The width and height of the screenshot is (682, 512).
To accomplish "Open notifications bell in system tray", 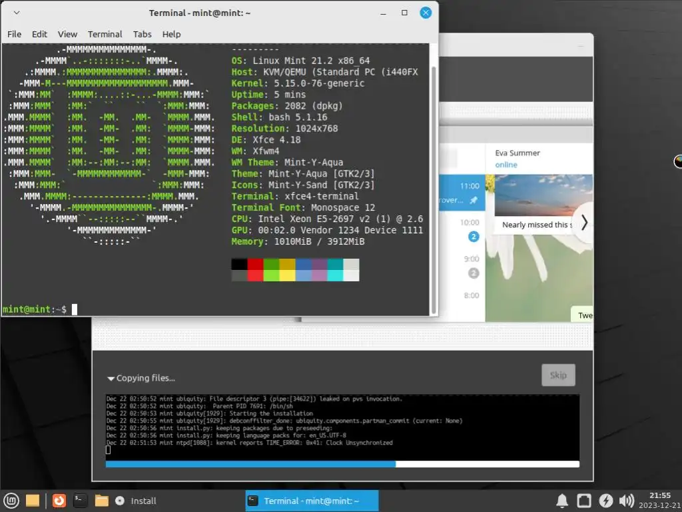I will 562,501.
